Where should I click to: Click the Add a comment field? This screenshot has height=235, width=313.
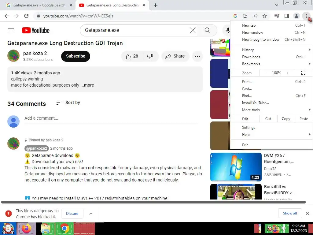click(x=111, y=118)
